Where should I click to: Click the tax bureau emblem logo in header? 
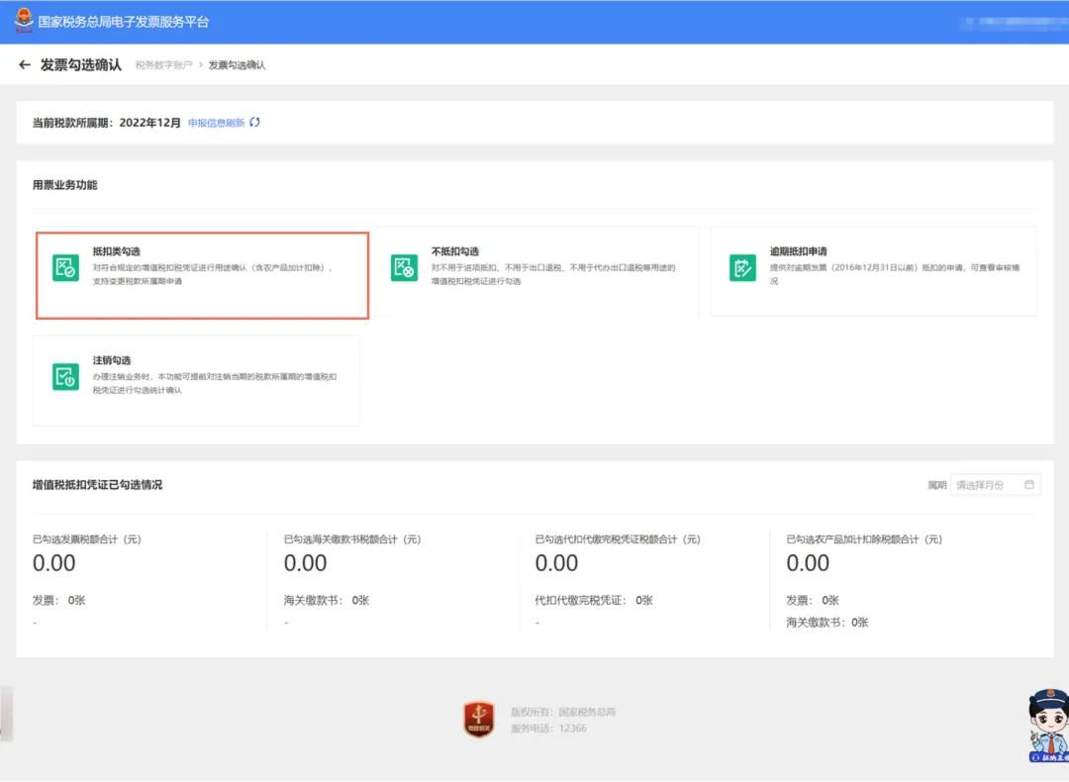(x=23, y=21)
